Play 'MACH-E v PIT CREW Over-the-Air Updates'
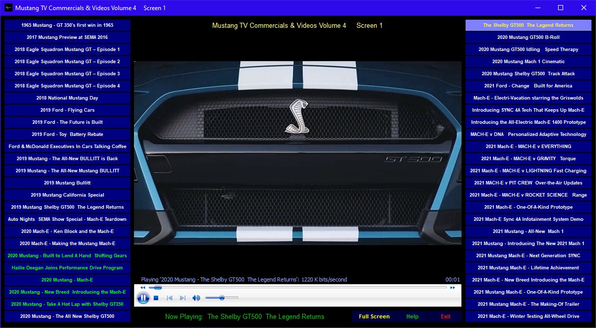This screenshot has width=596, height=328. [528, 183]
